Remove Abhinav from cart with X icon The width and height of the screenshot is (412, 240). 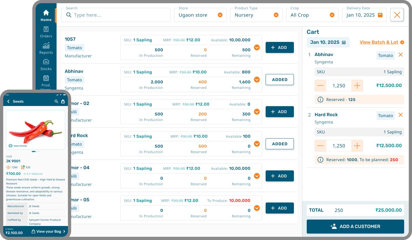point(401,55)
